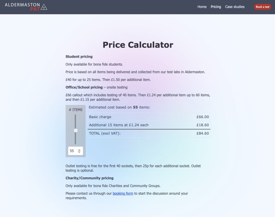The width and height of the screenshot is (275, 217).
Task: Click the items slider thumb
Action: click(x=76, y=130)
